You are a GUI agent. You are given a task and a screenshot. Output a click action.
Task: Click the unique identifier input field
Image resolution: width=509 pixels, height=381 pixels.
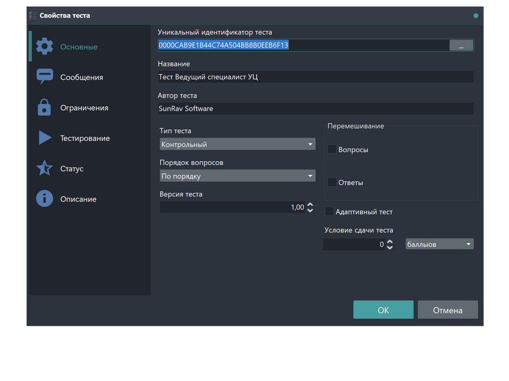coord(304,45)
